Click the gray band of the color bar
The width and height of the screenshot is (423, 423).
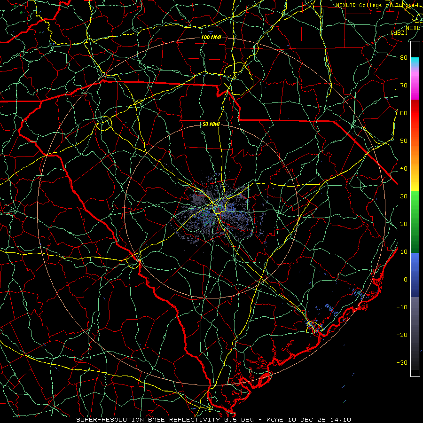point(415,333)
